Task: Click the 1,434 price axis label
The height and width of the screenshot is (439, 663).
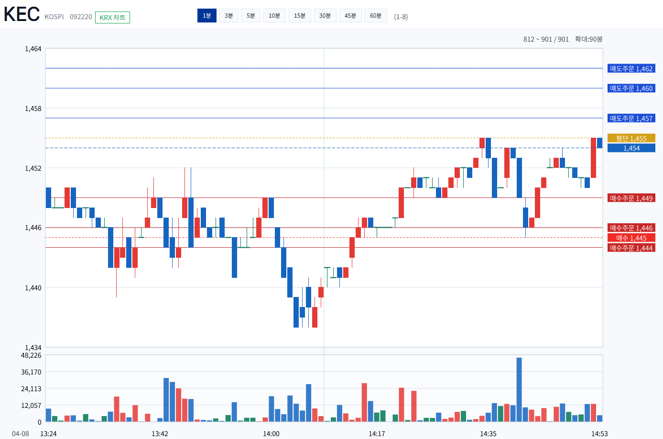Action: 33,348
